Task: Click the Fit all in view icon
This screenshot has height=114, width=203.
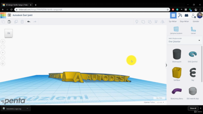Action: pos(3,47)
